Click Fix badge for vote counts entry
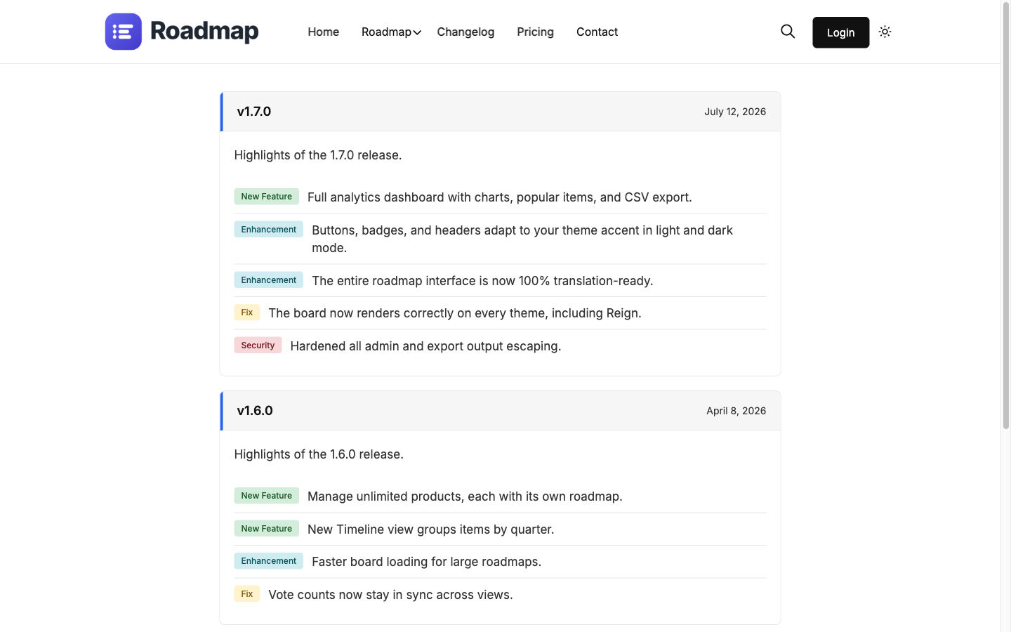The height and width of the screenshot is (632, 1011). click(x=247, y=594)
